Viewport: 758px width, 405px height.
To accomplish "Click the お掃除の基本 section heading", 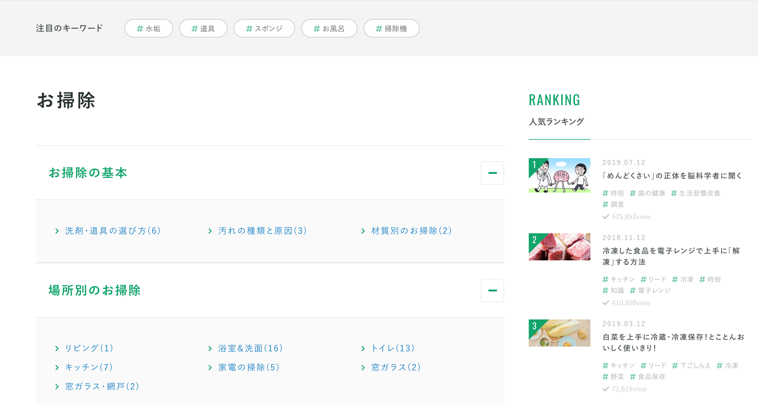I will 88,173.
